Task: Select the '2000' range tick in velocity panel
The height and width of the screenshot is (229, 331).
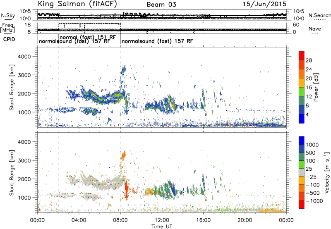Action: tap(24, 179)
